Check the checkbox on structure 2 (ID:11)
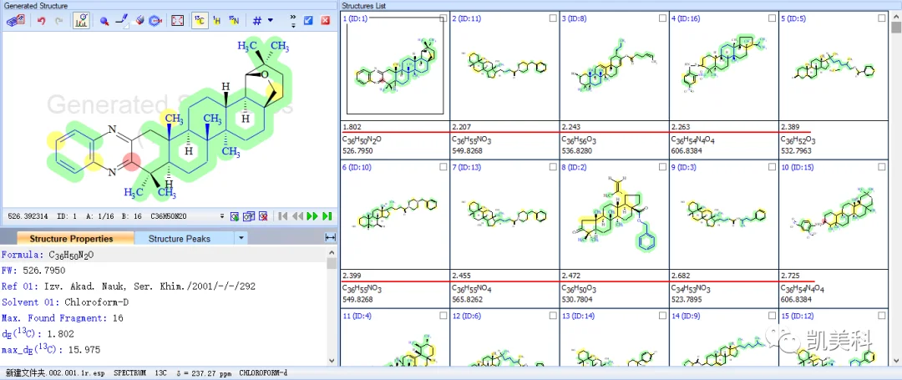Screen dimensions: 902x380 pyautogui.click(x=553, y=18)
